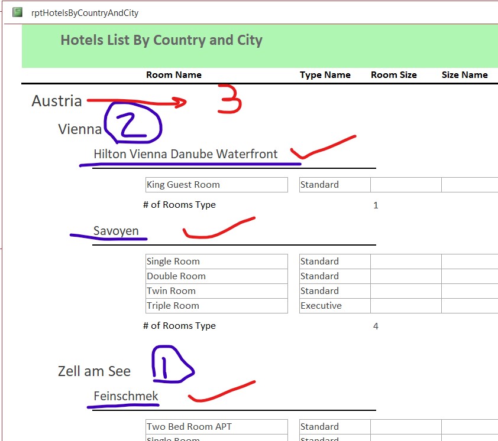Select the Double Room field
The image size is (498, 441).
coord(216,276)
